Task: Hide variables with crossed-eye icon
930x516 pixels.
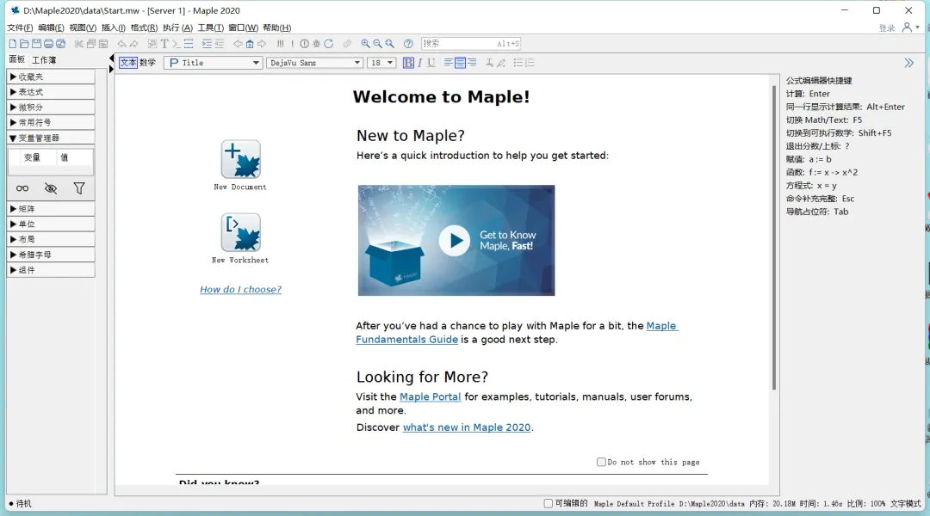Action: (51, 188)
